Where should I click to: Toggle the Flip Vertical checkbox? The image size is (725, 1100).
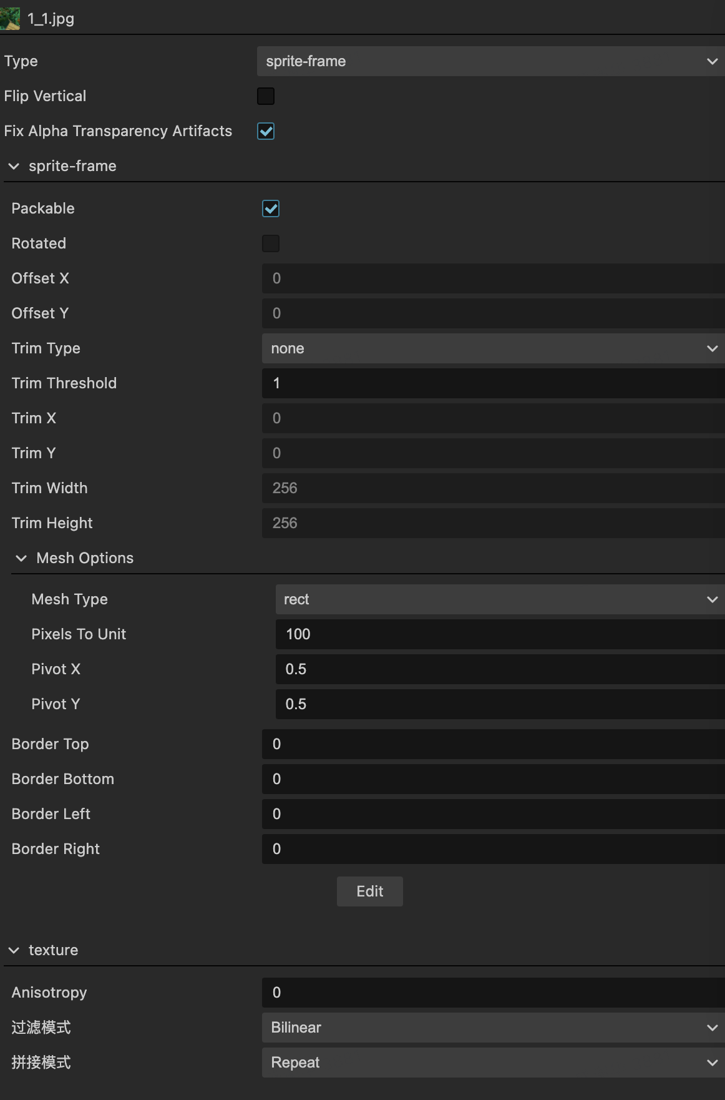(x=266, y=96)
